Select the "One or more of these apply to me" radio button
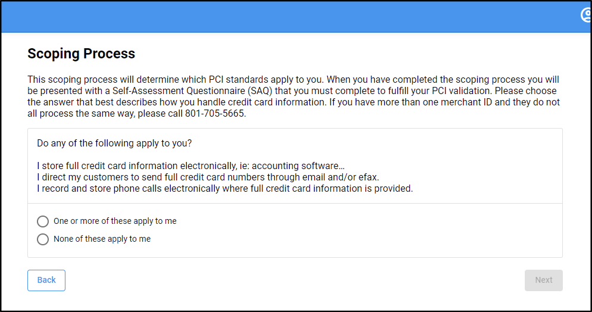 [x=43, y=221]
